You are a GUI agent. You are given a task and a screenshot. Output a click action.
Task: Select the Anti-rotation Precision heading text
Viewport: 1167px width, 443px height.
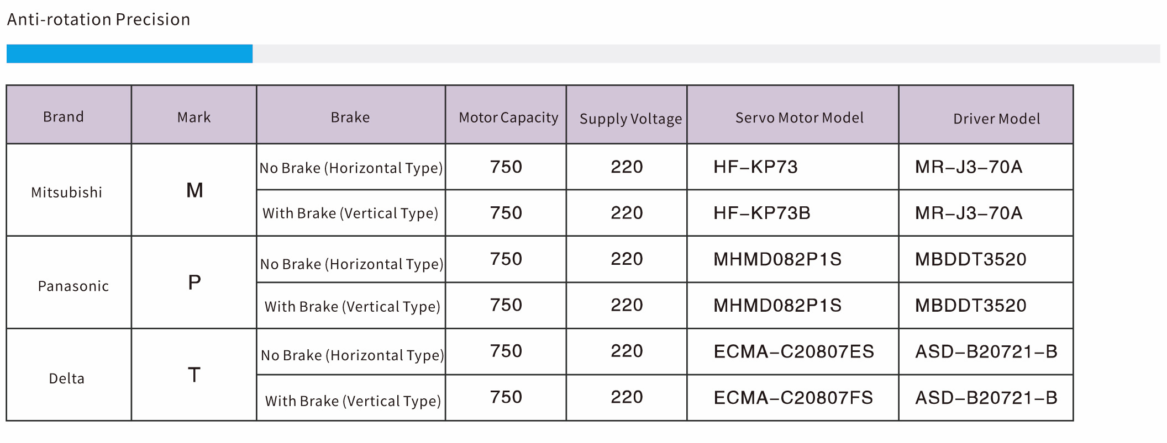[x=98, y=19]
